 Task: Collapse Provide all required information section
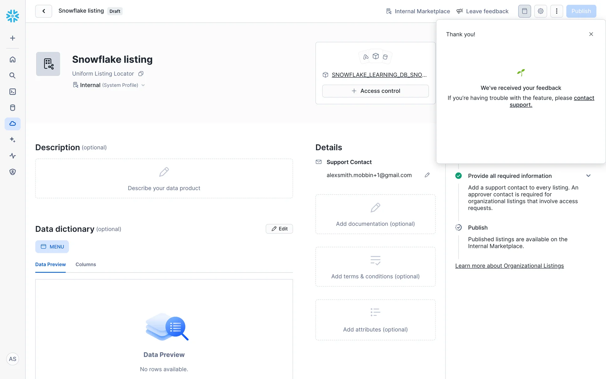[588, 176]
